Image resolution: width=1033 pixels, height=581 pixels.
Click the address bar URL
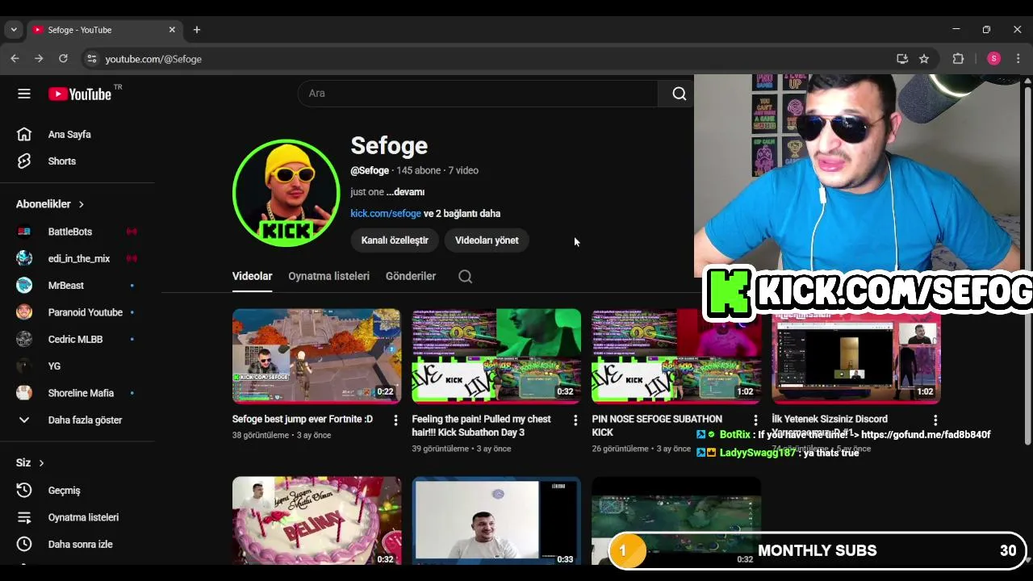click(x=153, y=59)
